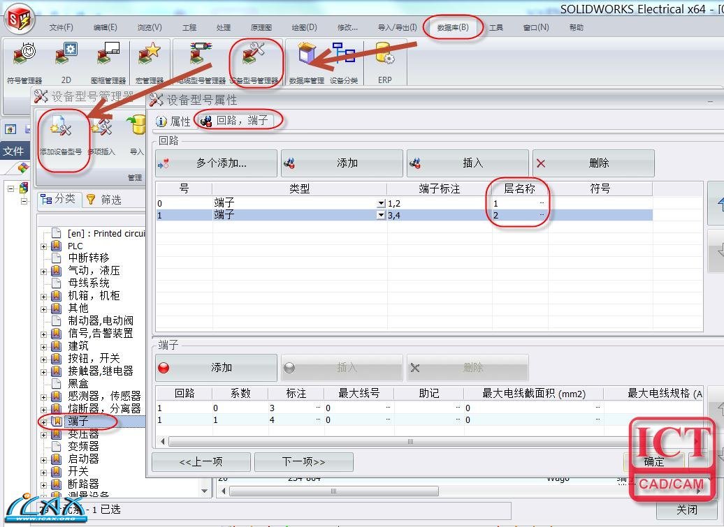Expand the 断路器 category

(x=43, y=484)
